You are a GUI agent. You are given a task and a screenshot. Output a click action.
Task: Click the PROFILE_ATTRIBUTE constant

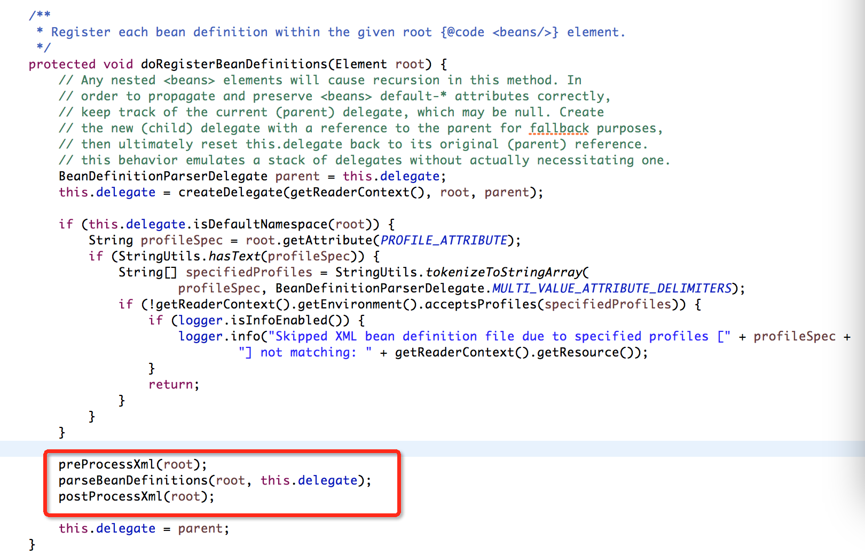tap(444, 240)
